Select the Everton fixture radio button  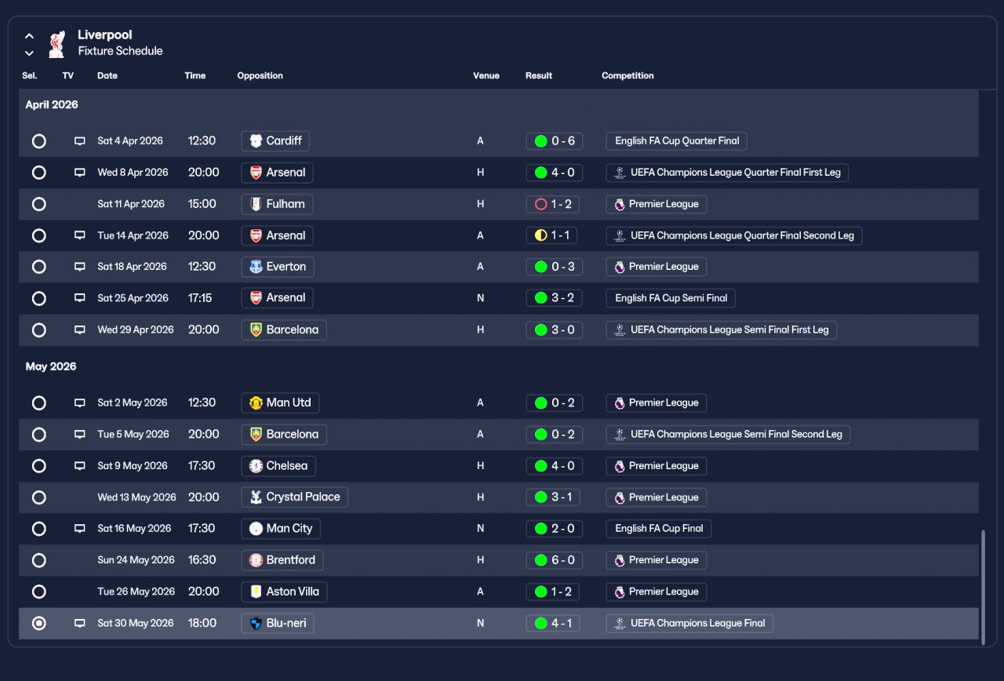38,267
